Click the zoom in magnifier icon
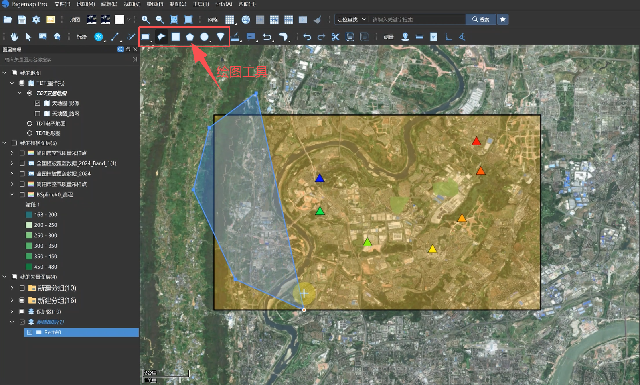The height and width of the screenshot is (385, 640). click(x=146, y=19)
